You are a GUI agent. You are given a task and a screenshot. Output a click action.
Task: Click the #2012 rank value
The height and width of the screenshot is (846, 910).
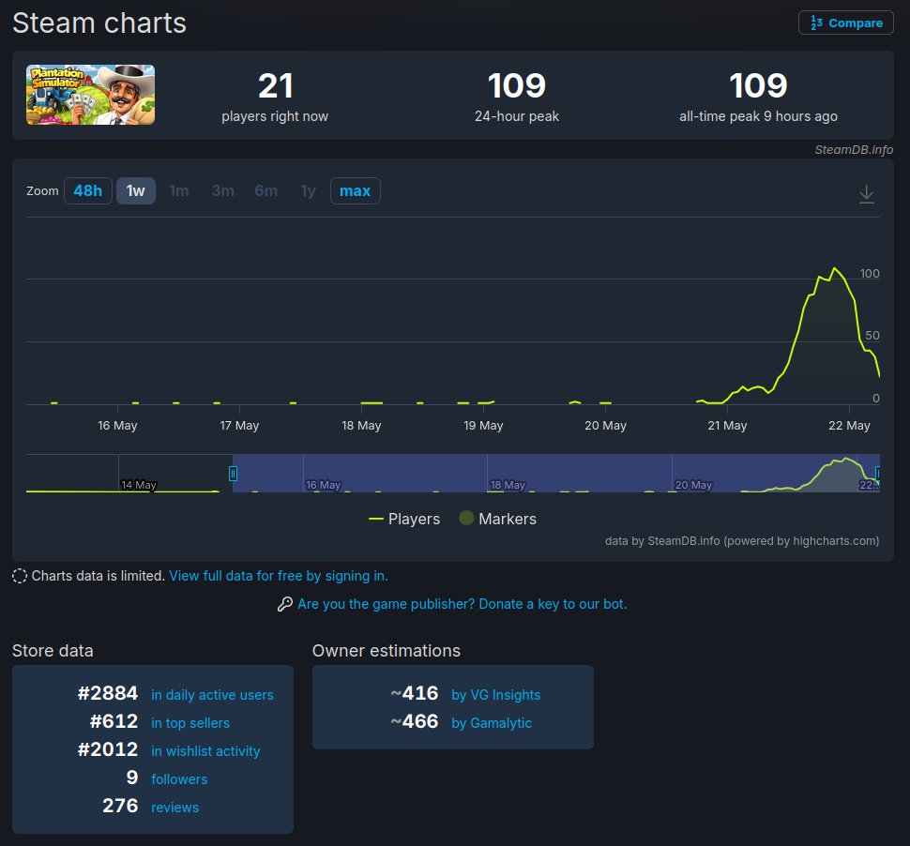(x=108, y=749)
